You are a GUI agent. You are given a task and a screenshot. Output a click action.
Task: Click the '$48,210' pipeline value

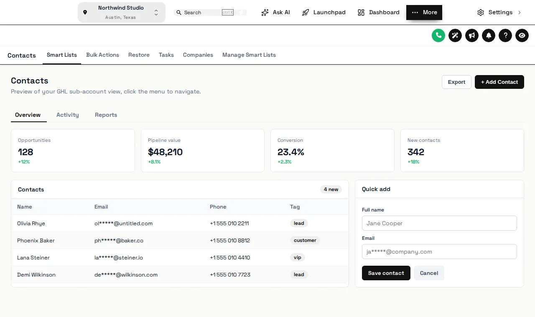(166, 152)
